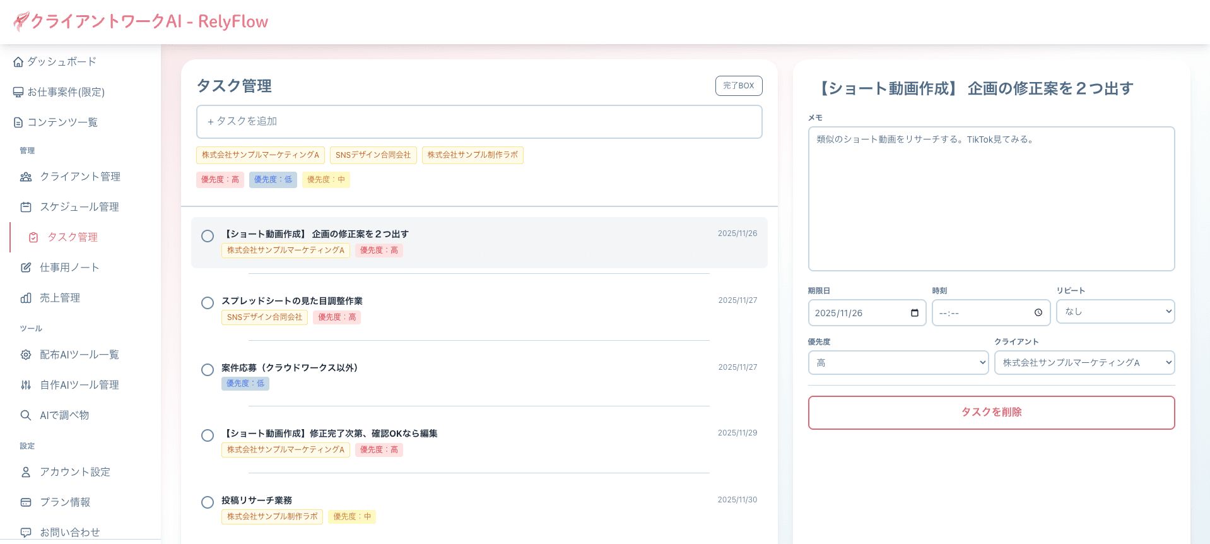Open schedule management calendar icon

point(26,207)
